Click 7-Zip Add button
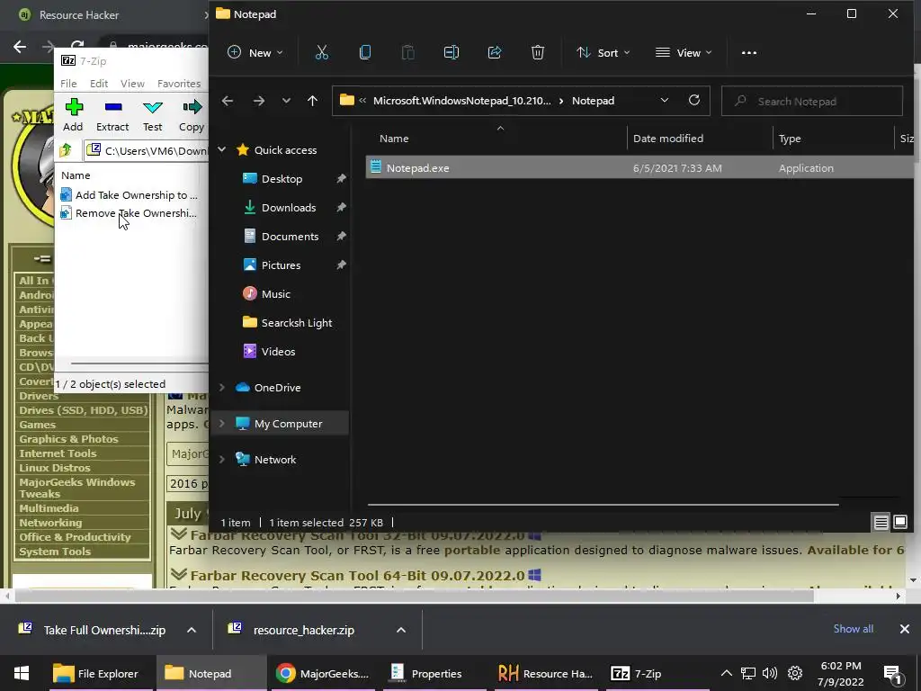 pyautogui.click(x=74, y=115)
